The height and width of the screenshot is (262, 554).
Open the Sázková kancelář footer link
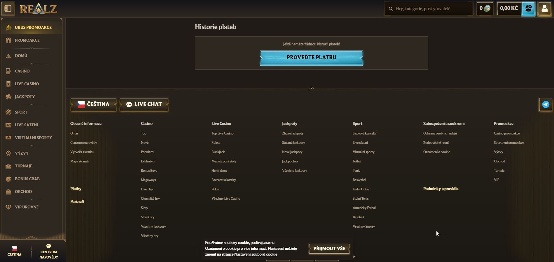click(365, 133)
